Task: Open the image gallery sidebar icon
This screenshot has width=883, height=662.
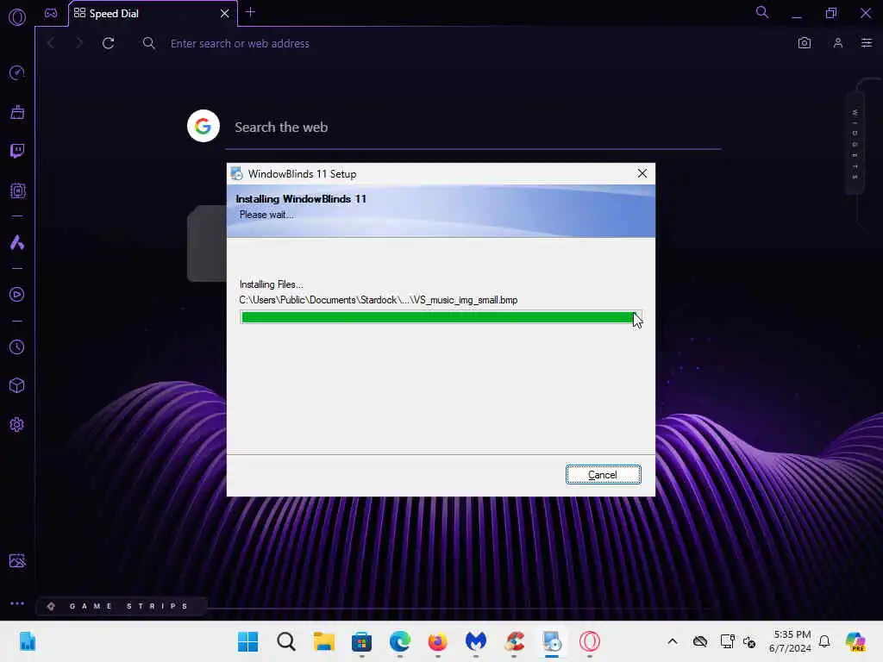Action: click(x=17, y=560)
